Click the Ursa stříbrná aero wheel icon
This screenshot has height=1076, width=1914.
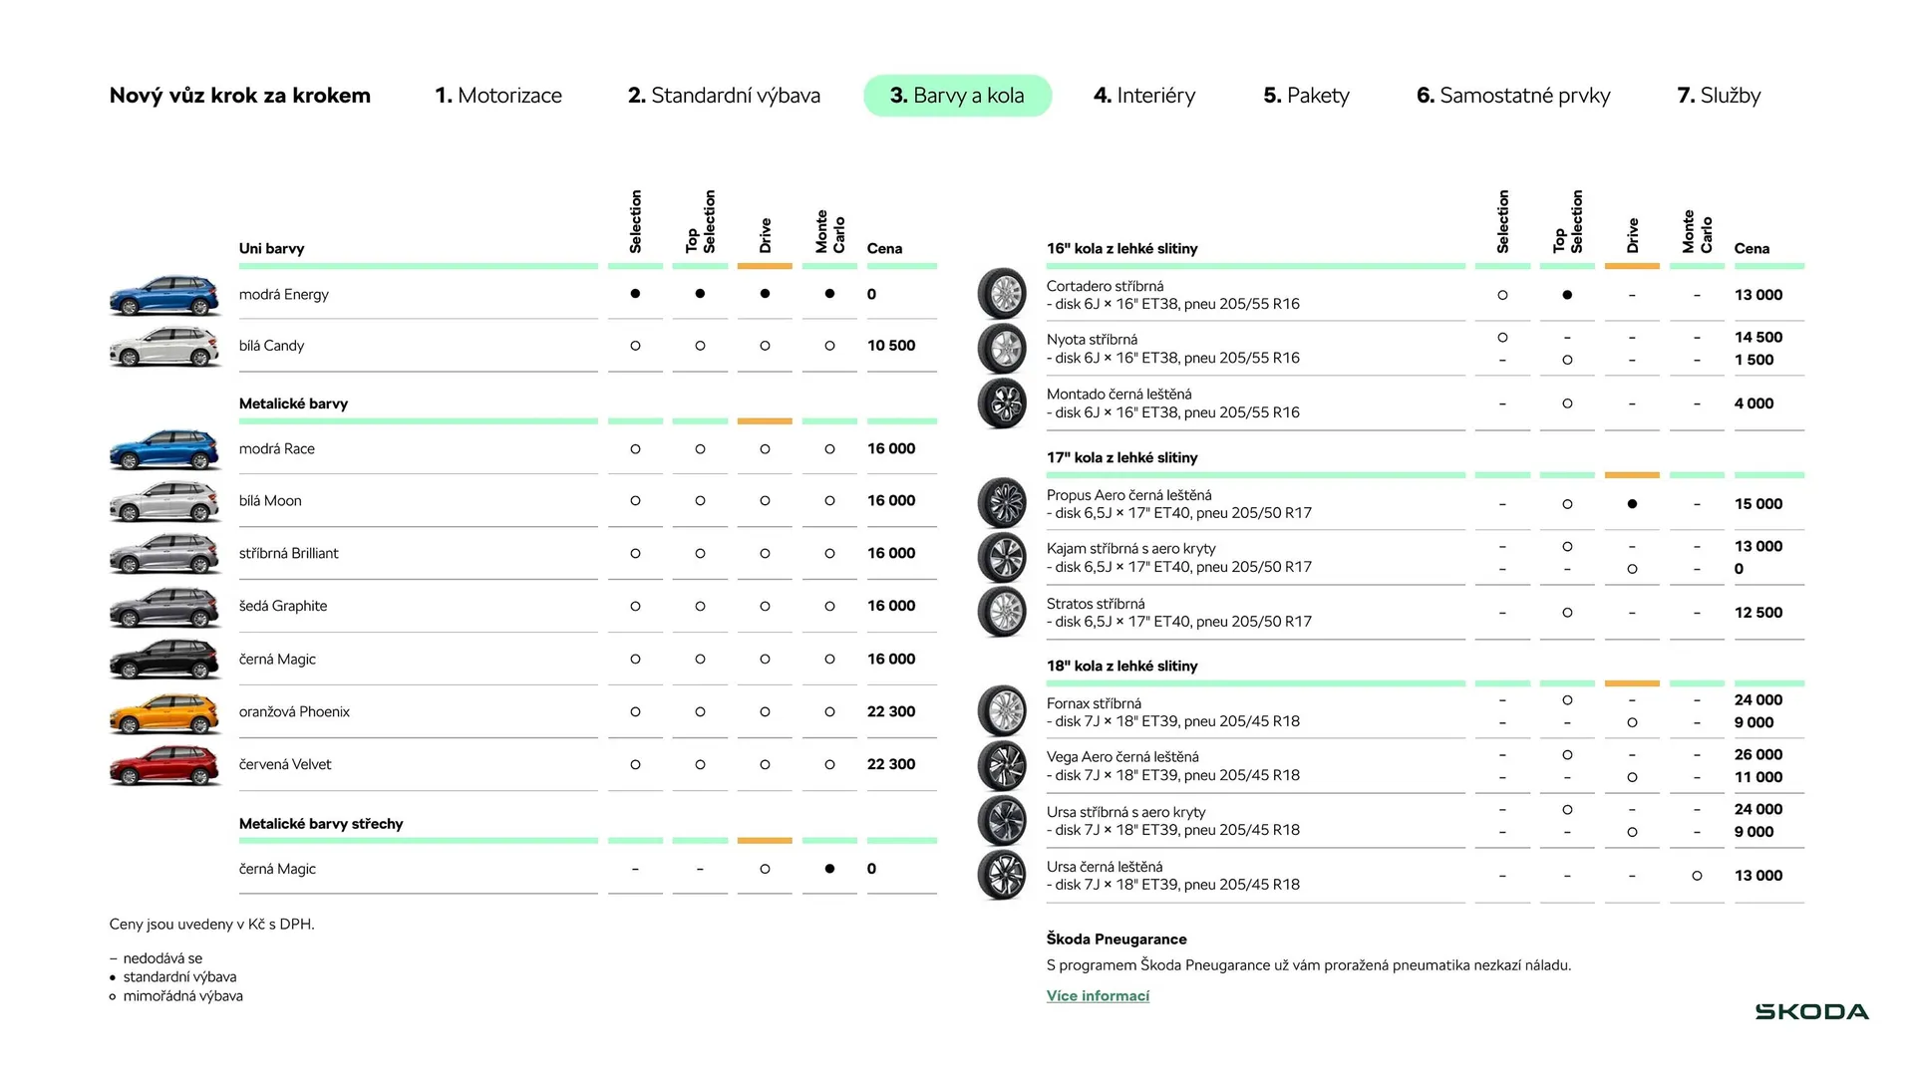1002,821
